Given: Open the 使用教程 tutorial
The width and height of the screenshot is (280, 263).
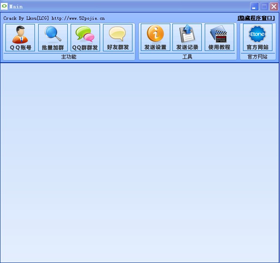Looking at the screenshot, I should (x=219, y=38).
